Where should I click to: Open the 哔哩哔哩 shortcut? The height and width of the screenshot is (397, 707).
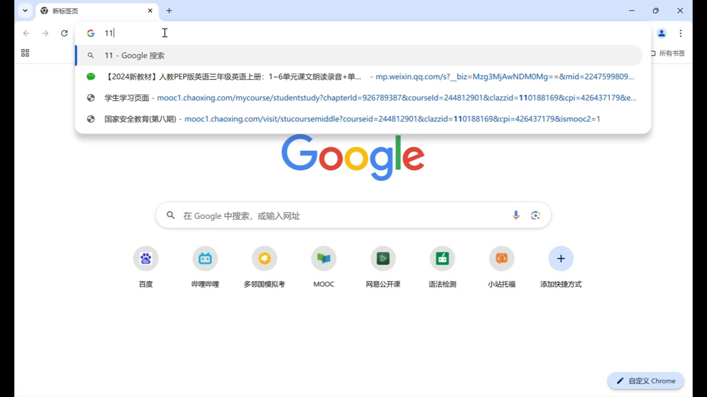click(x=205, y=267)
